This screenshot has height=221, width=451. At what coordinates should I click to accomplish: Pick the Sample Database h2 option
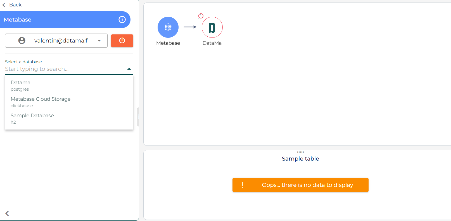point(32,118)
